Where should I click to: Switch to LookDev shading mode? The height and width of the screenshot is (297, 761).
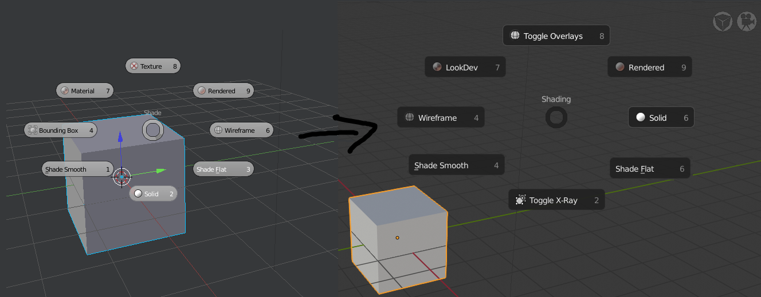click(465, 67)
